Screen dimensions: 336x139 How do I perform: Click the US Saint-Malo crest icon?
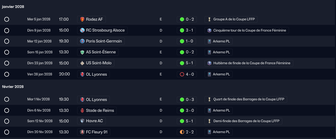82,63
